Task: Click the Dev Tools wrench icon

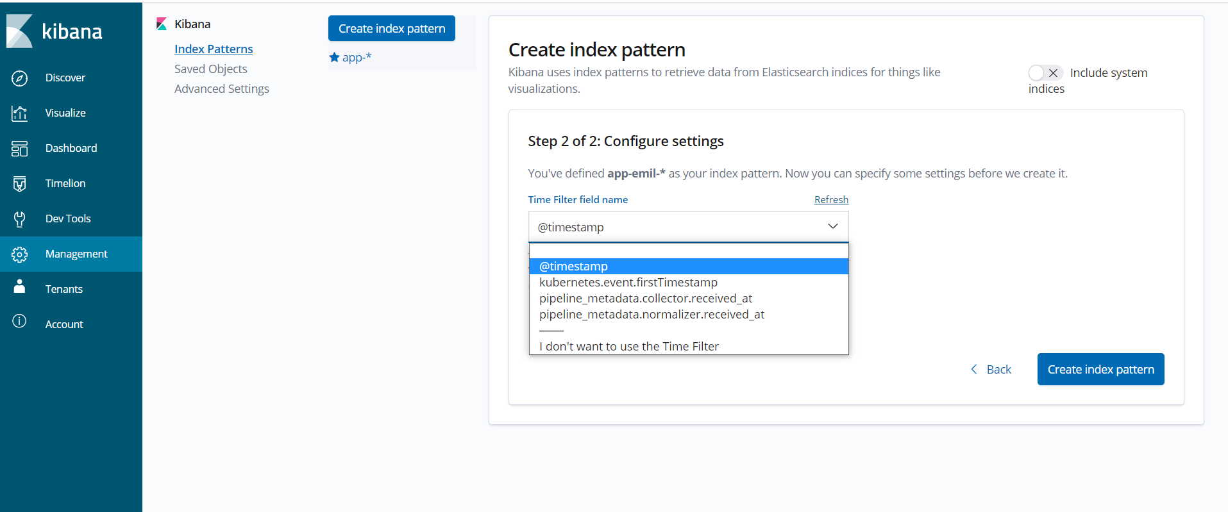Action: pyautogui.click(x=20, y=219)
